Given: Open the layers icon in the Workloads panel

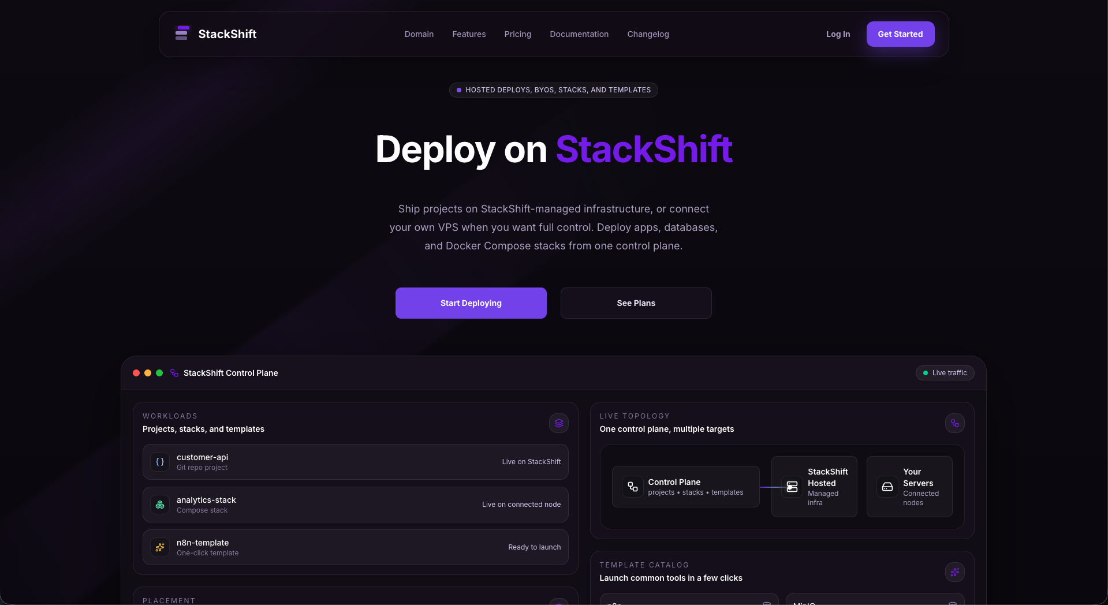Looking at the screenshot, I should (x=558, y=423).
